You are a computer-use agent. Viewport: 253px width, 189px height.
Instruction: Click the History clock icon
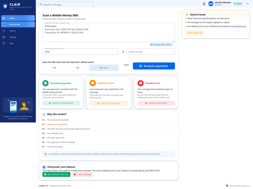[4, 31]
